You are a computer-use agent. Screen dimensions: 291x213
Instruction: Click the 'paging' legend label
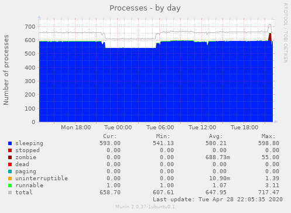26,171
